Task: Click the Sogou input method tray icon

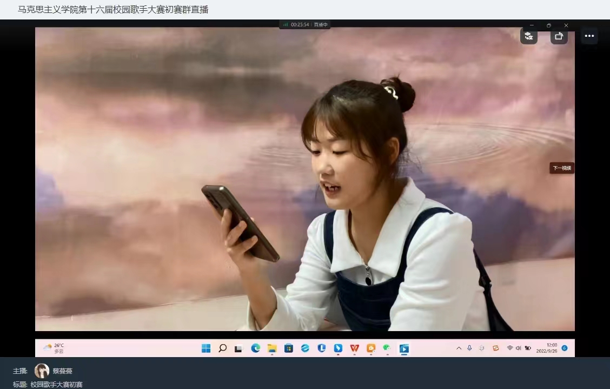Action: point(495,348)
